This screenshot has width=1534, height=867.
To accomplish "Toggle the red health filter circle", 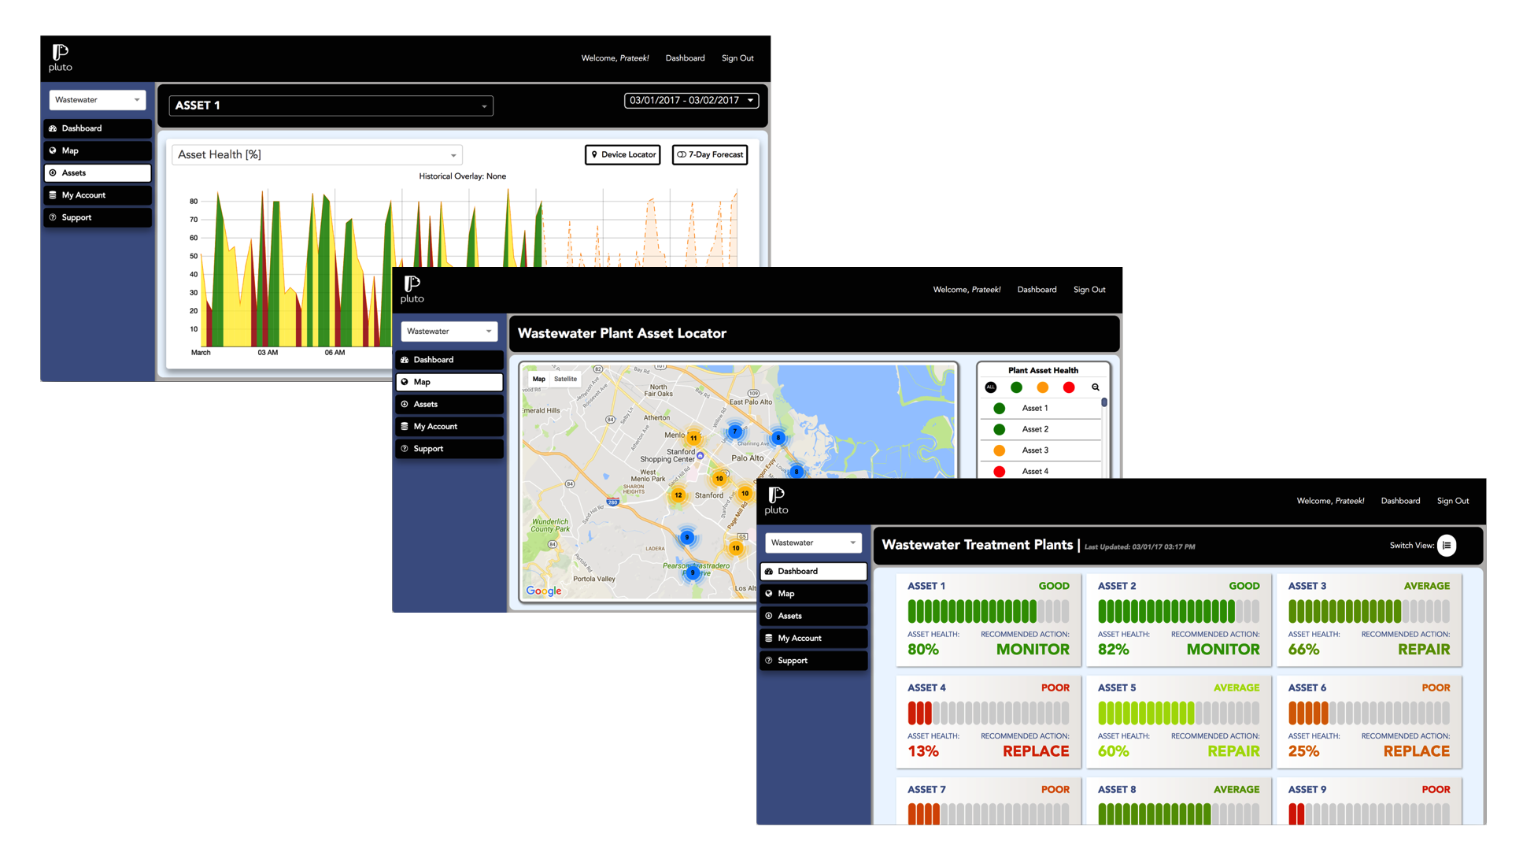I will coord(1069,387).
